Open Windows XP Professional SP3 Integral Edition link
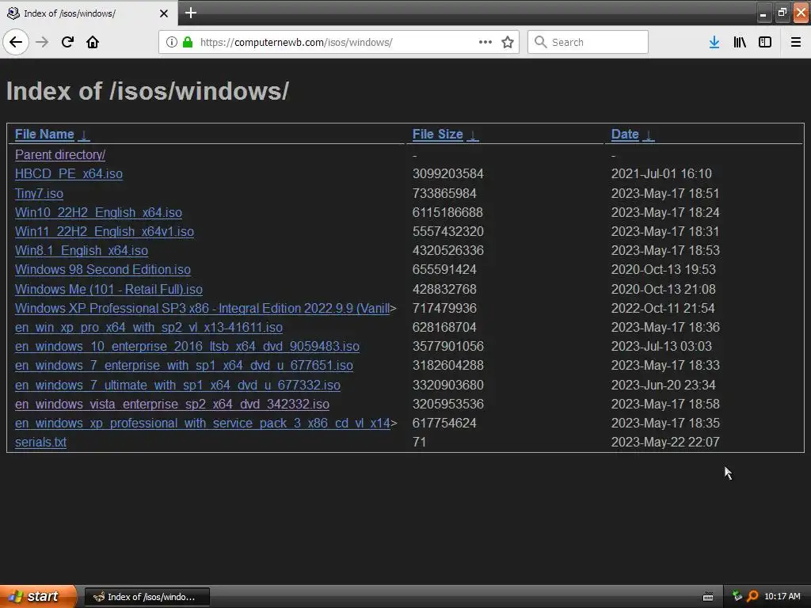Screen dimensions: 811x608 click(202, 308)
